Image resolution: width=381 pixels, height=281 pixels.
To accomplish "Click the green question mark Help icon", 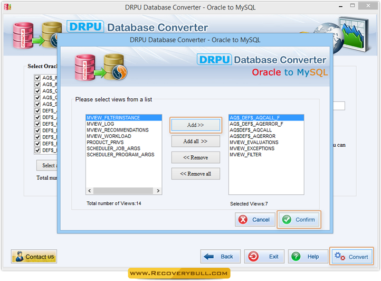I will [296, 256].
